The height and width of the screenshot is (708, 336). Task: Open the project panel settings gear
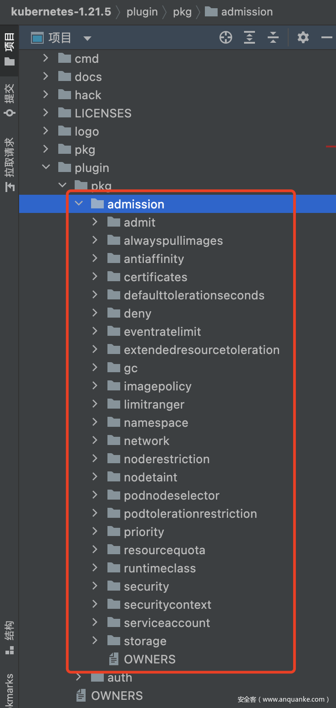click(x=303, y=38)
